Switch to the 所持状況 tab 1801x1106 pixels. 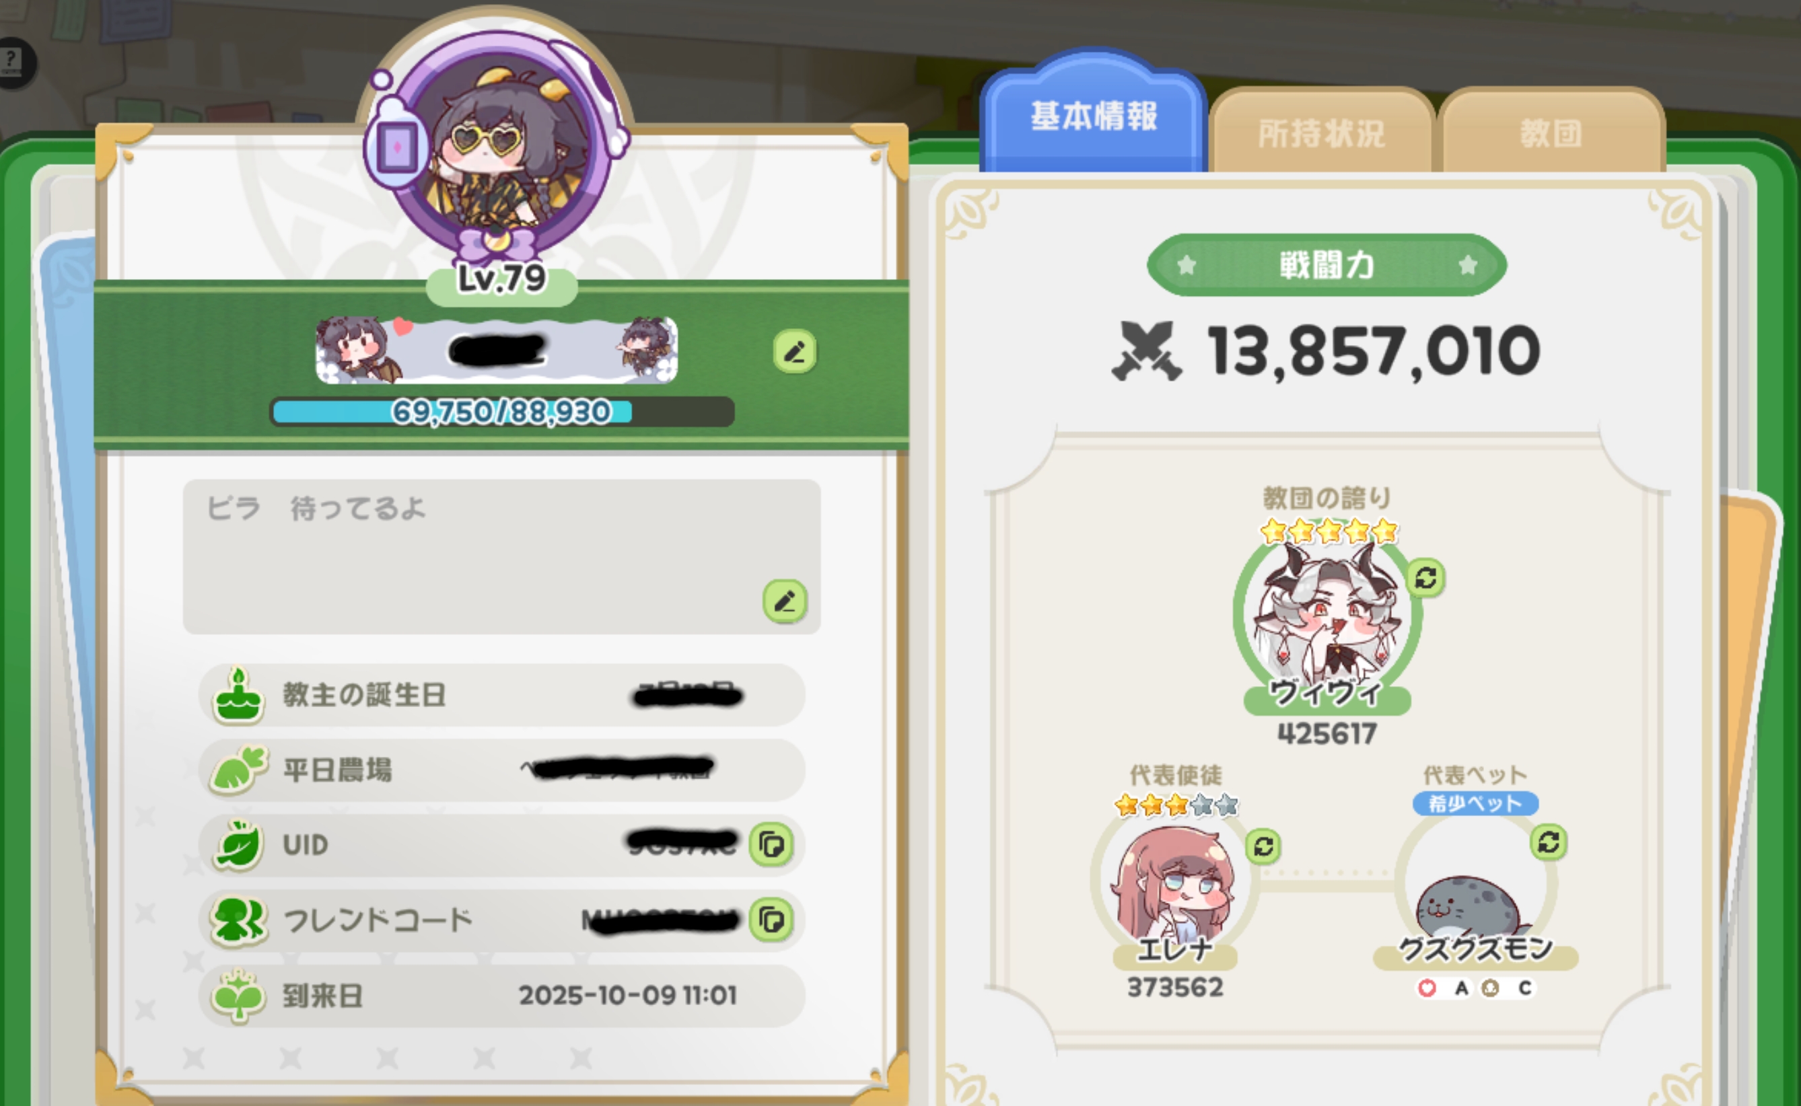point(1321,133)
